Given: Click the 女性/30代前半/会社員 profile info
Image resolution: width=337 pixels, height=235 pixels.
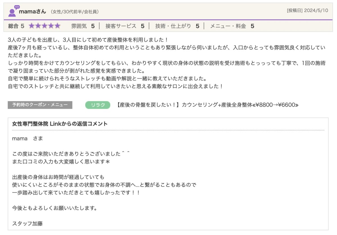Looking at the screenshot, I should click(75, 12).
